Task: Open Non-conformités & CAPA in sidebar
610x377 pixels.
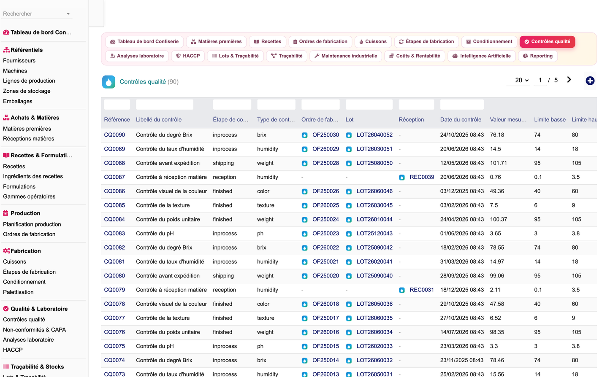Action: 34,330
